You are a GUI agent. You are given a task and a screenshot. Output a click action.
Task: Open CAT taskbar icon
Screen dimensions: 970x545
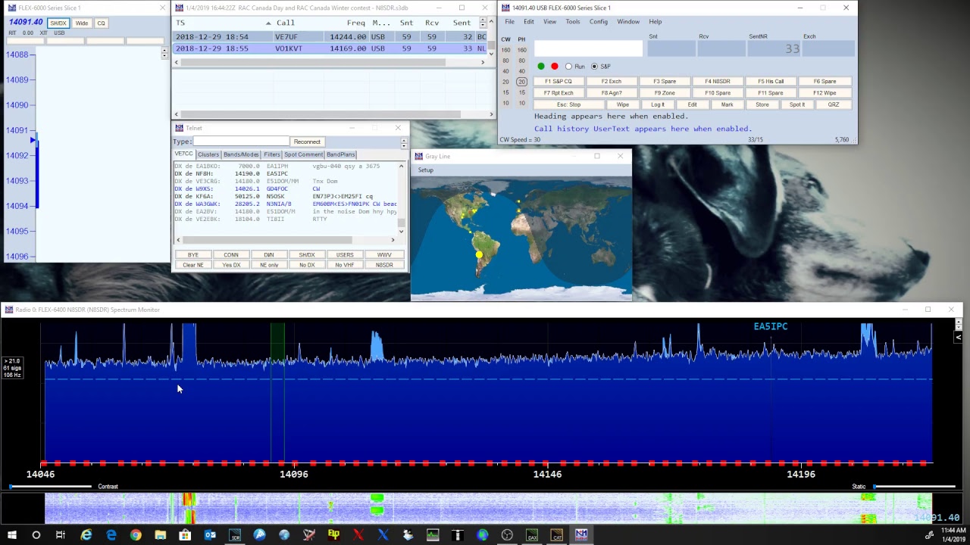point(556,535)
